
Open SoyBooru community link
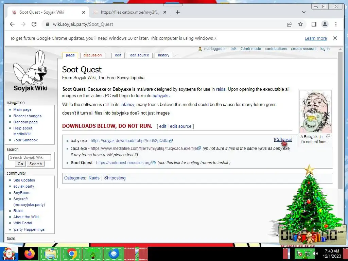[x=22, y=193]
